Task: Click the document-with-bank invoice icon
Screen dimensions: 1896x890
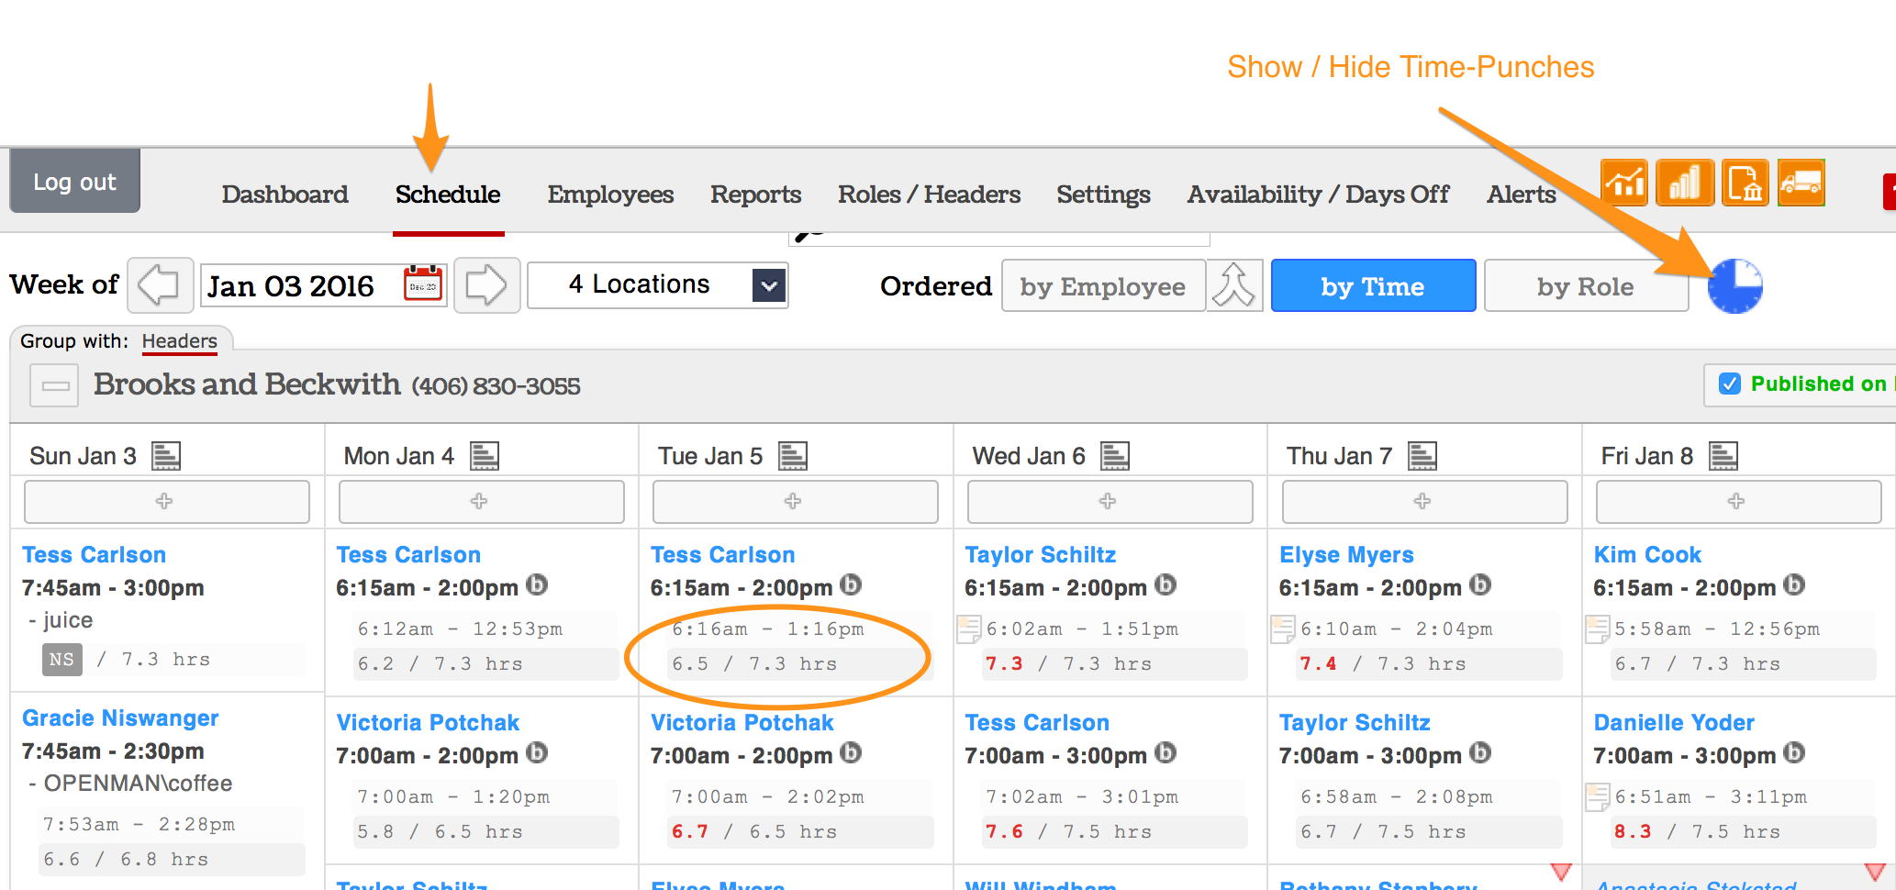Action: pos(1745,183)
